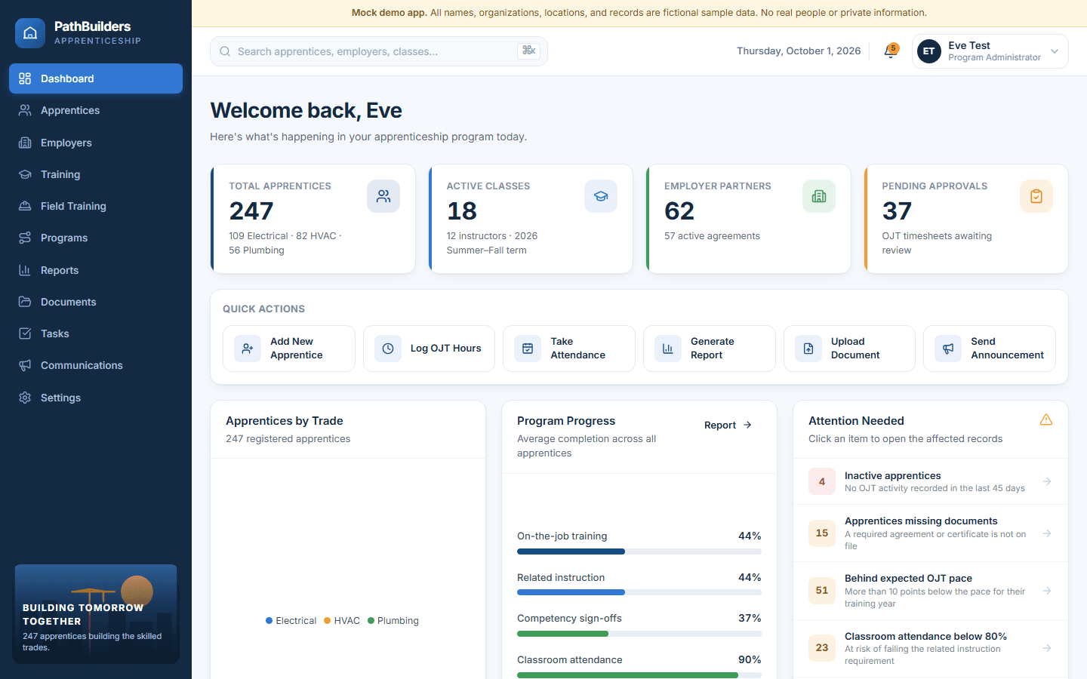Click the Reports bar chart sidebar icon
Viewport: 1087px width, 679px height.
point(25,270)
